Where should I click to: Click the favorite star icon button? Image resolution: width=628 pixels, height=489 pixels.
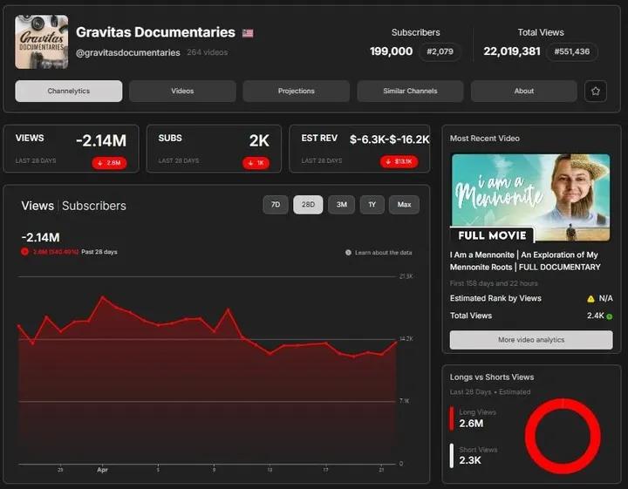pos(595,92)
